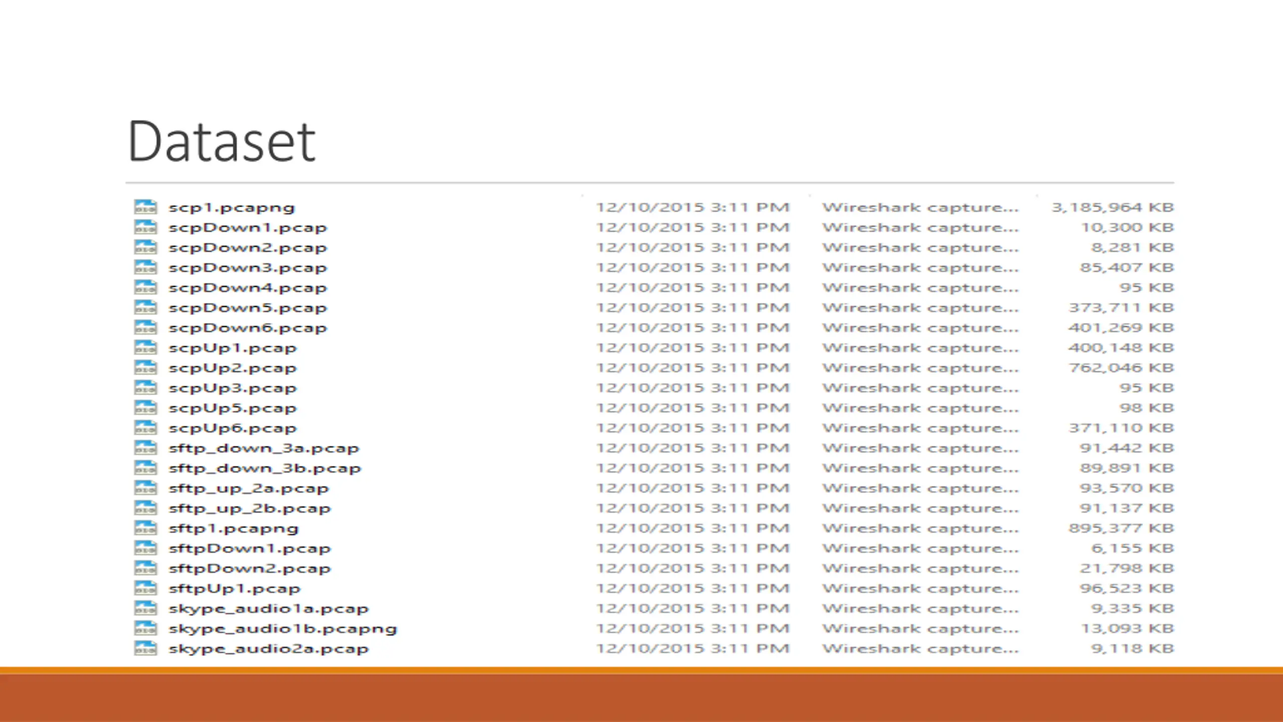Select the 373,711 KB size value
Screen dimensions: 1283x722
click(1121, 308)
